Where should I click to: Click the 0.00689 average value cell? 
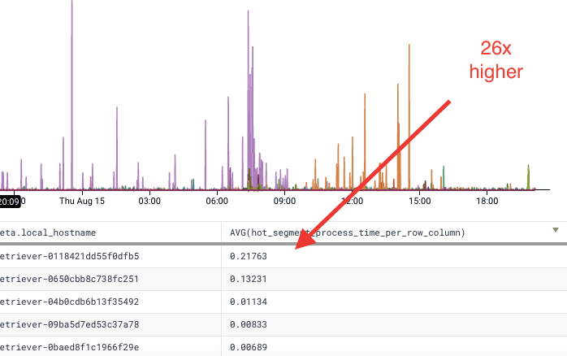[249, 347]
